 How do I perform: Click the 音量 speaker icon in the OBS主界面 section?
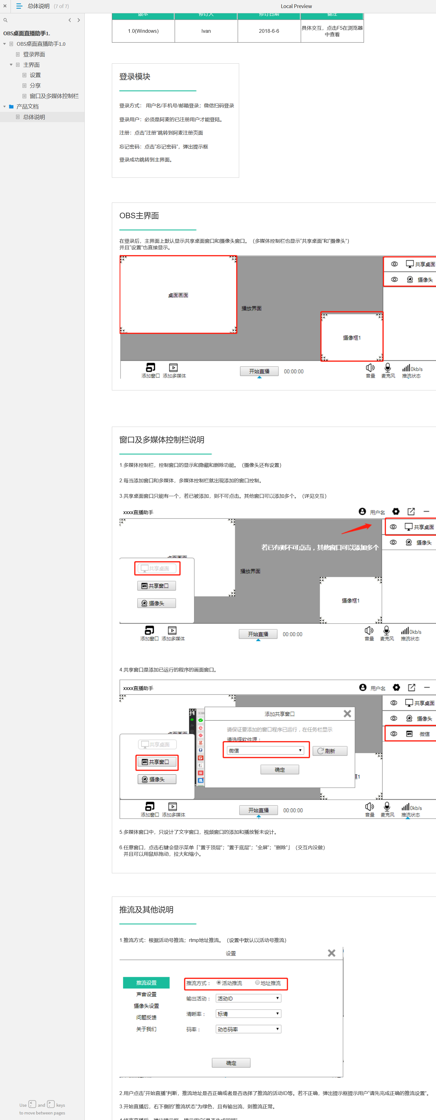coord(370,367)
